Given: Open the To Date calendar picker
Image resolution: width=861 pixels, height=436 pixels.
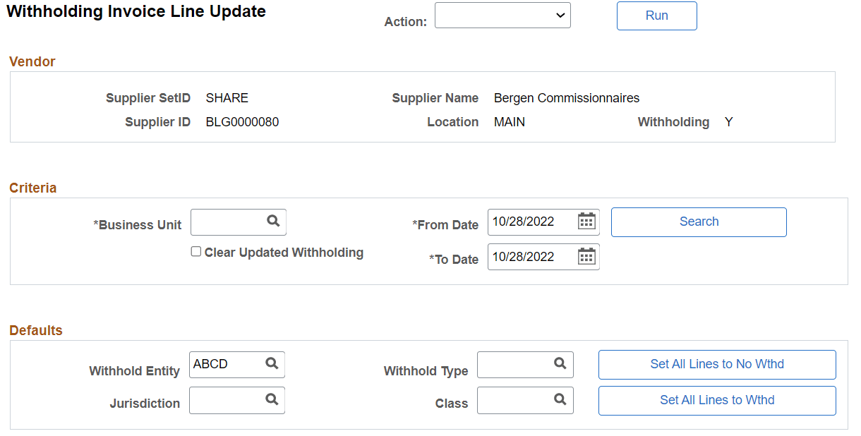Looking at the screenshot, I should pyautogui.click(x=586, y=257).
